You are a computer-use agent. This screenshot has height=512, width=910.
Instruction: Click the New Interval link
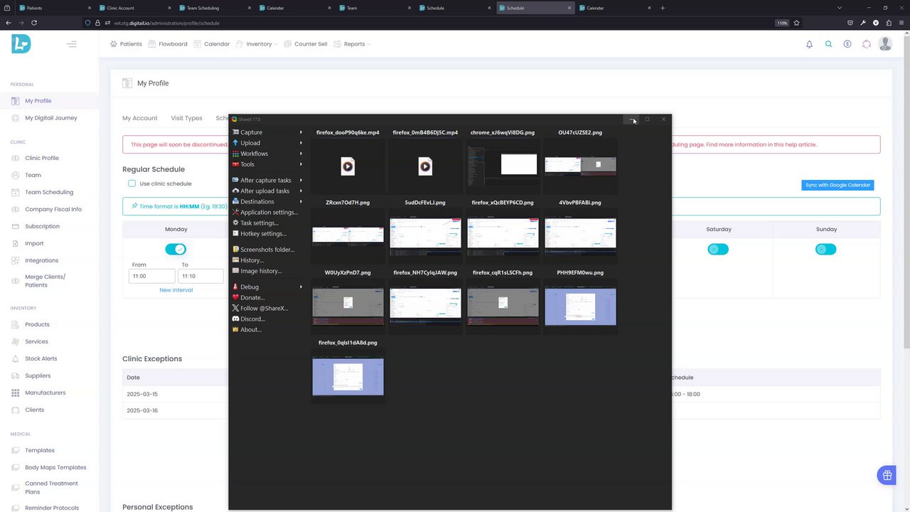[x=176, y=290]
